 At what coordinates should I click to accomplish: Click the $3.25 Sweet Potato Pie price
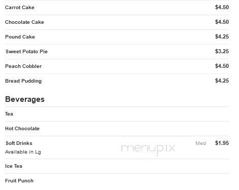(x=222, y=51)
